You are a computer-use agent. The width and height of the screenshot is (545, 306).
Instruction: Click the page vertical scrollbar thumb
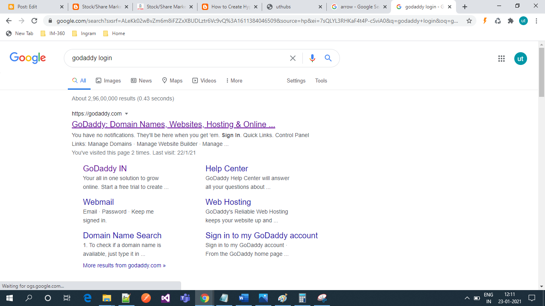541,72
